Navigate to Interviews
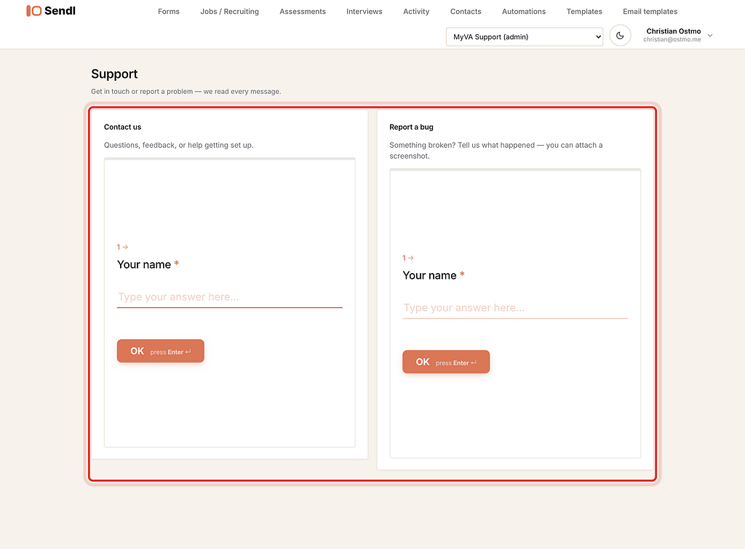This screenshot has width=745, height=549. coord(364,12)
